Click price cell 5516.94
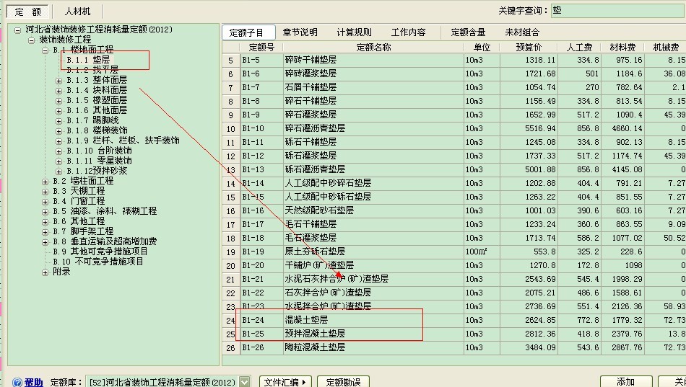The image size is (686, 387). tap(529, 128)
